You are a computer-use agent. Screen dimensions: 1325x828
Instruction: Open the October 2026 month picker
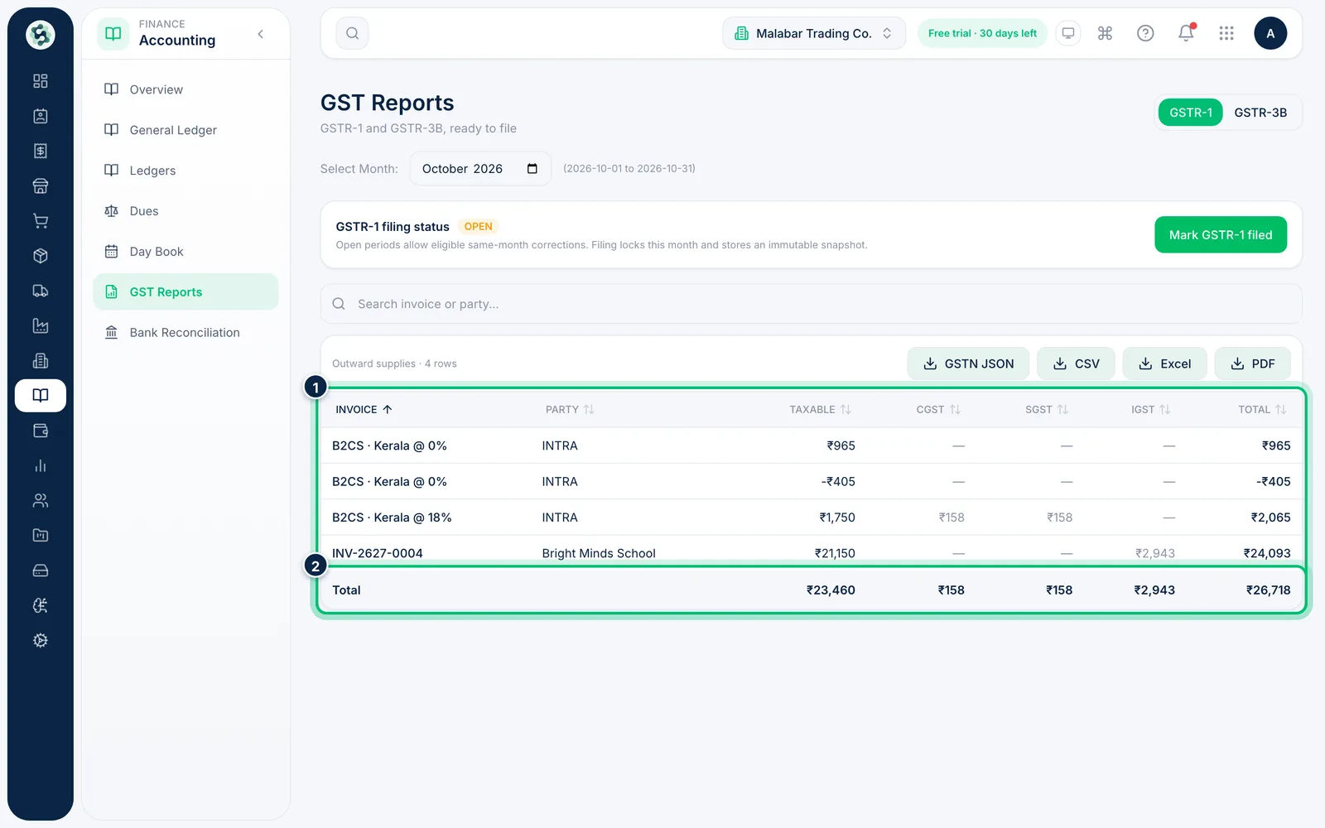point(480,169)
